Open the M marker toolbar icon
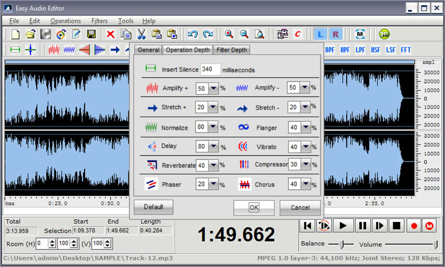Screen dimensions: 445x267 pyautogui.click(x=360, y=34)
